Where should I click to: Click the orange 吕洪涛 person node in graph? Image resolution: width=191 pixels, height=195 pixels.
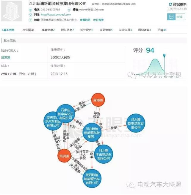click(x=64, y=156)
